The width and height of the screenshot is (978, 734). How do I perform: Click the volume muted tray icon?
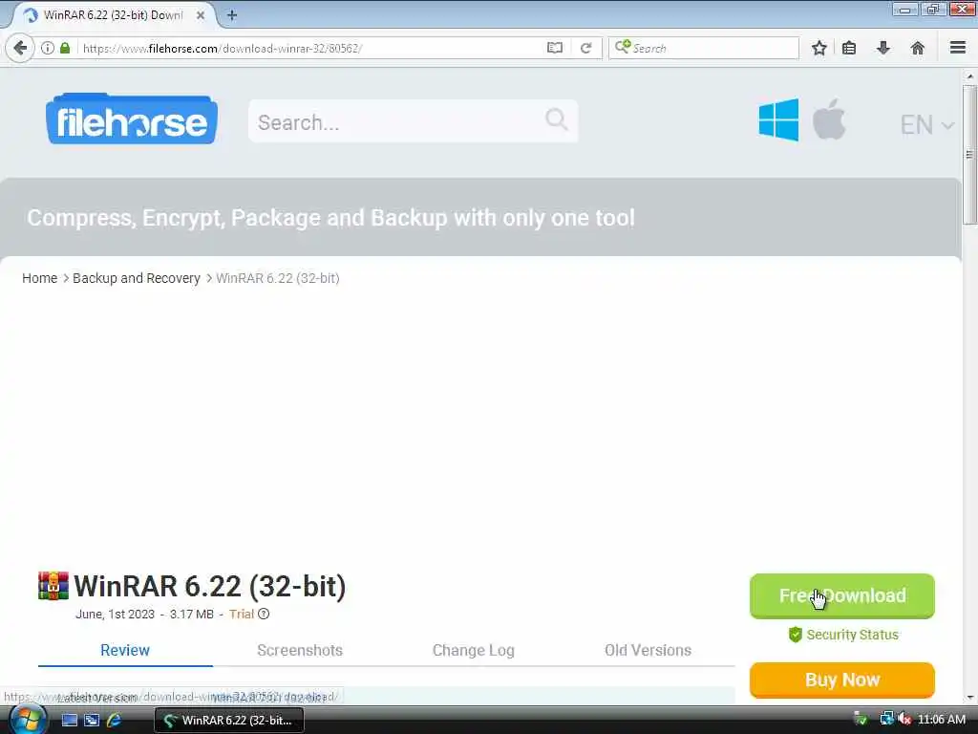click(x=904, y=720)
